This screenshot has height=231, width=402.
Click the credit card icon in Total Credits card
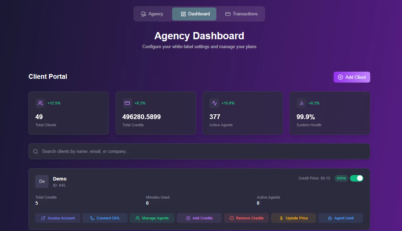[127, 103]
